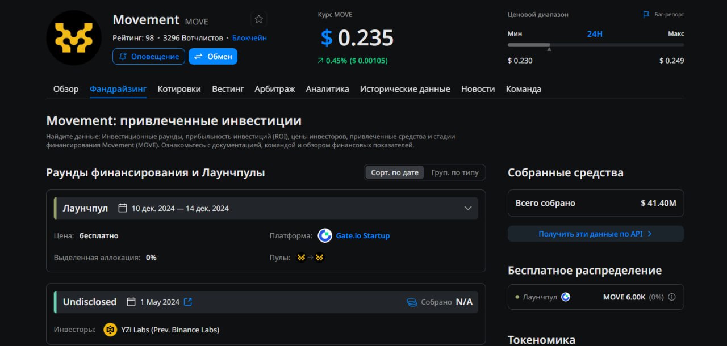Open the Аналитика tab

327,89
